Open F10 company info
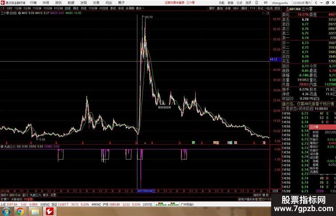The image size is (336, 216). click(252, 8)
